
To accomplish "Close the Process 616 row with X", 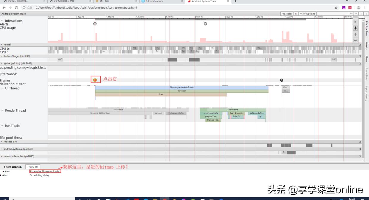I will pyautogui.click(x=360, y=142).
